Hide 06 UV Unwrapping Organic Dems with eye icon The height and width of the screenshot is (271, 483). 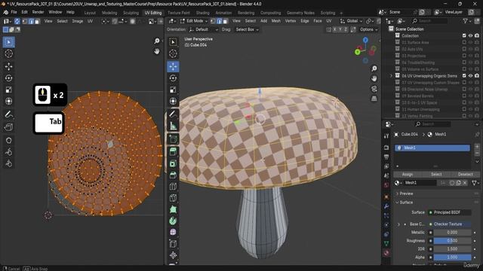click(x=471, y=75)
